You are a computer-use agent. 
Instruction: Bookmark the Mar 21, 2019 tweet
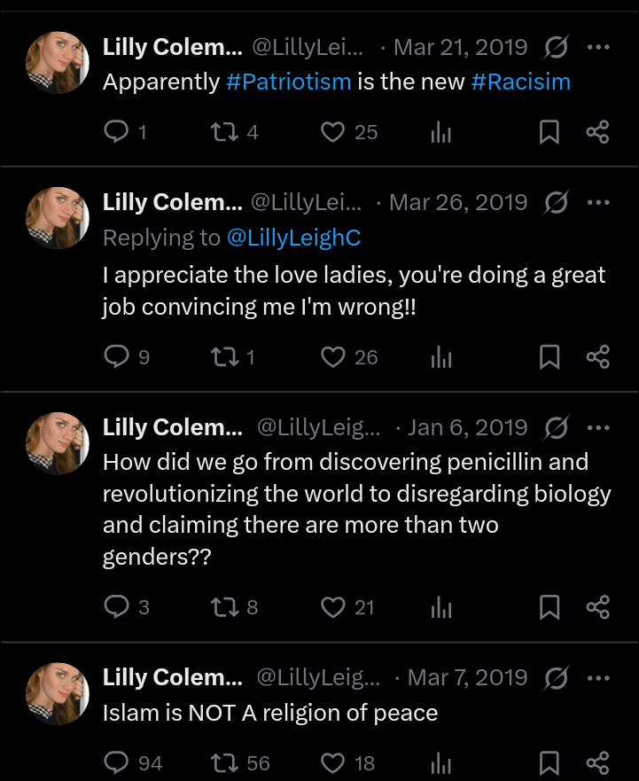[x=549, y=132]
